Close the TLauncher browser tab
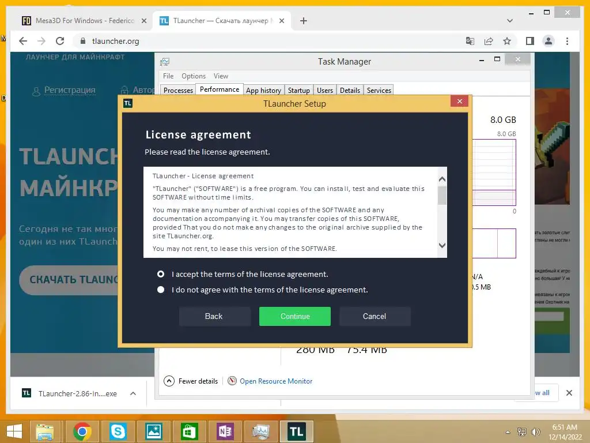Viewport: 590px width, 443px height. [x=281, y=21]
